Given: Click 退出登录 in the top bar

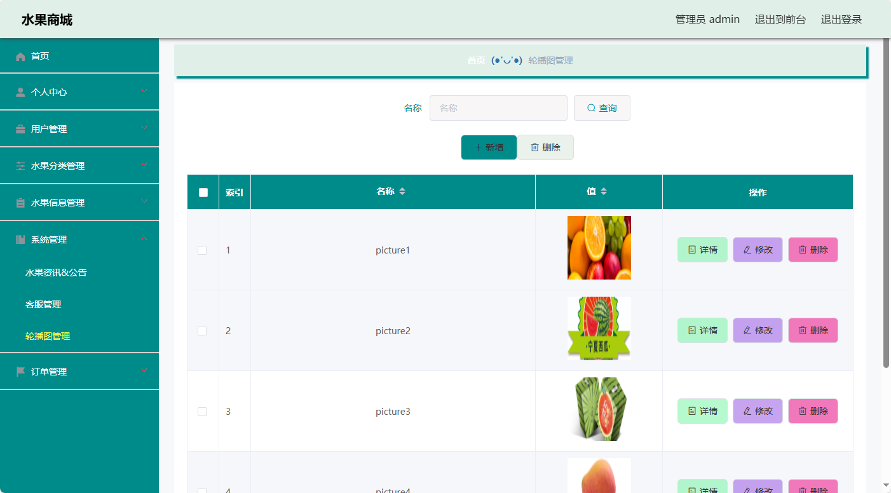Looking at the screenshot, I should [843, 19].
